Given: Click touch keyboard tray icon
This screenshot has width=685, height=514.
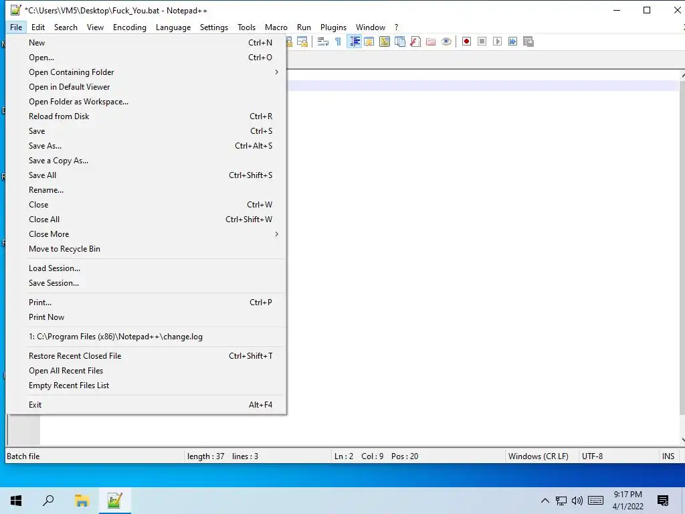Looking at the screenshot, I should tap(595, 501).
